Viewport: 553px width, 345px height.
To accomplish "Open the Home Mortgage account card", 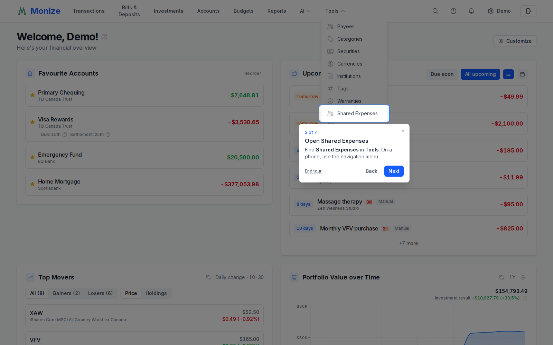I will (144, 184).
